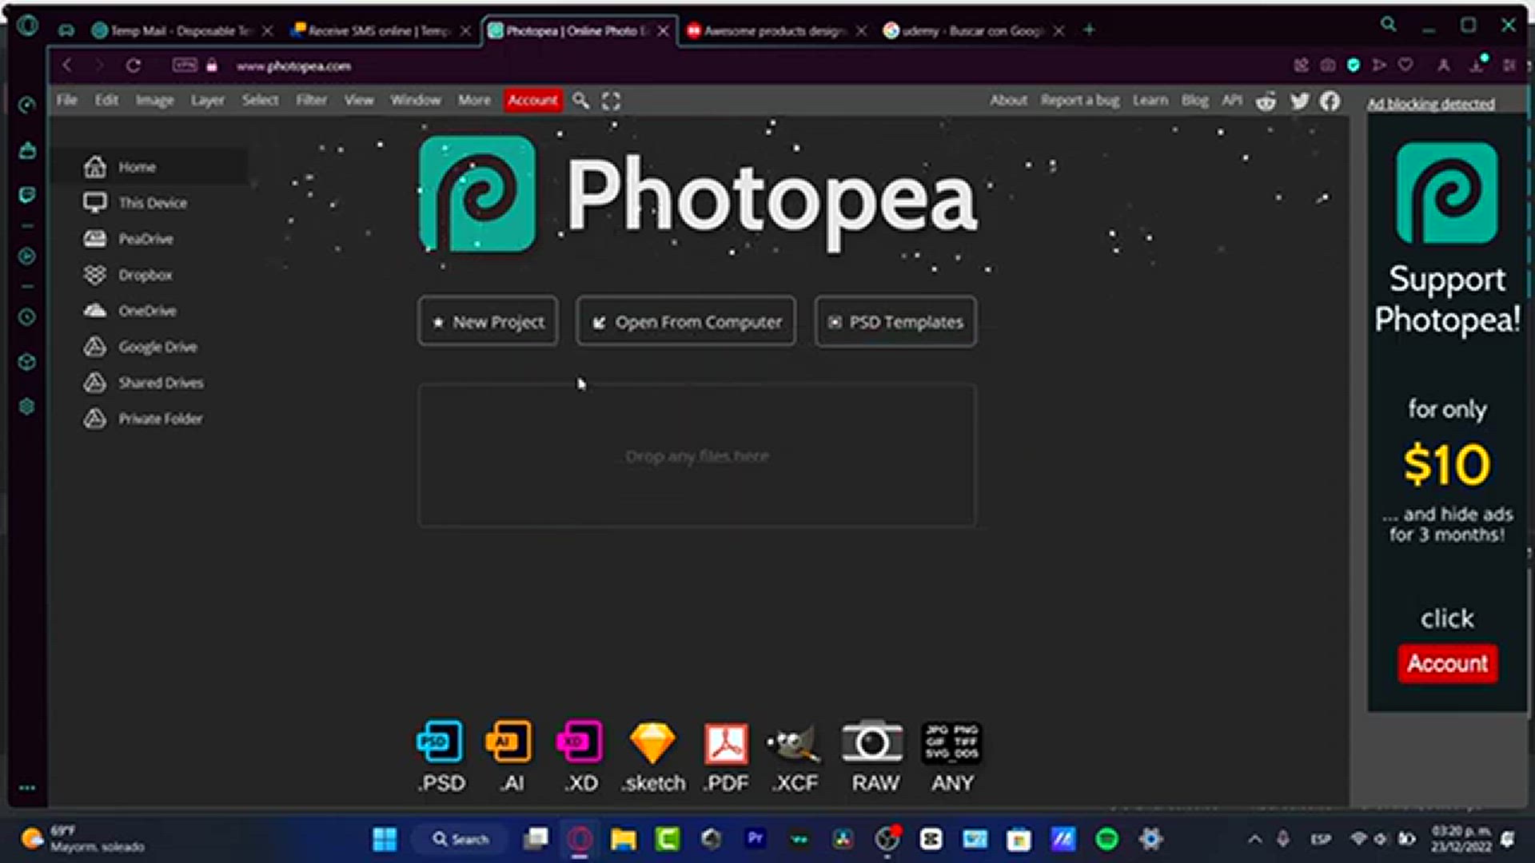The width and height of the screenshot is (1535, 863).
Task: Reload the page in browser
Action: 134,66
